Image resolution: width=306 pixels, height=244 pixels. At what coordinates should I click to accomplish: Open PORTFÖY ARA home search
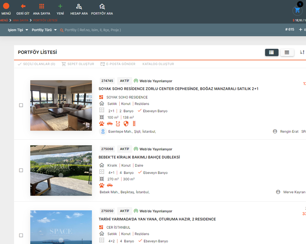click(102, 6)
